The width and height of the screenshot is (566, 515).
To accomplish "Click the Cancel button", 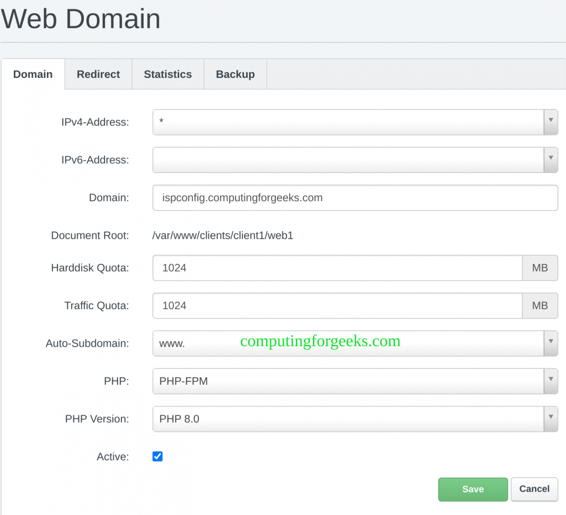I will pos(534,489).
